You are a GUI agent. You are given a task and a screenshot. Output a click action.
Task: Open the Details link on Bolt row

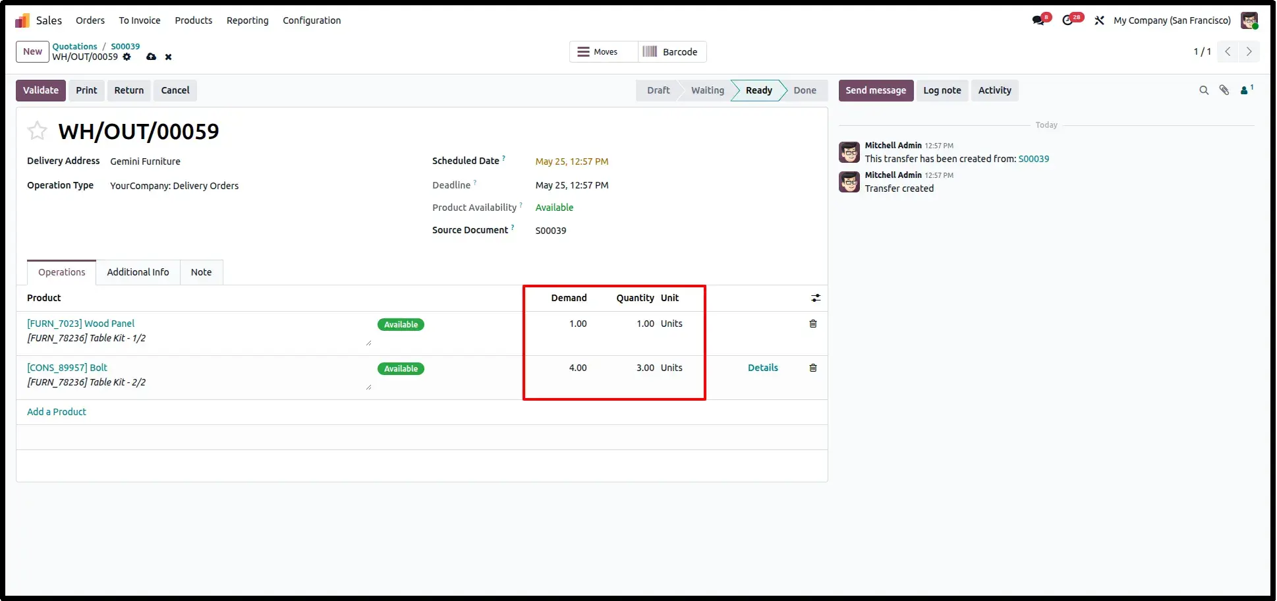point(763,368)
